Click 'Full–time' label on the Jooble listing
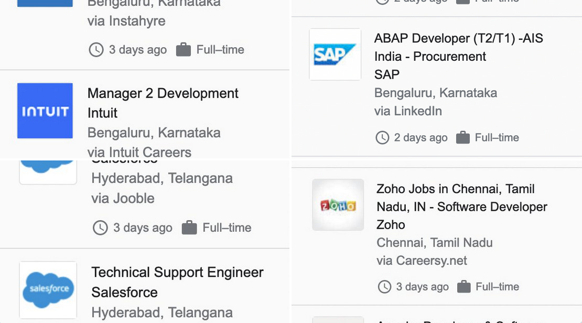Screen dimensions: 582x323 [227, 228]
